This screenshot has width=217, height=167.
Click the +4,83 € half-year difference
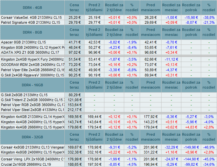[x=191, y=127]
